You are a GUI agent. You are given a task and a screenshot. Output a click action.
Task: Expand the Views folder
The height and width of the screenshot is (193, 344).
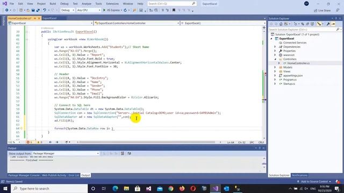(x=275, y=71)
